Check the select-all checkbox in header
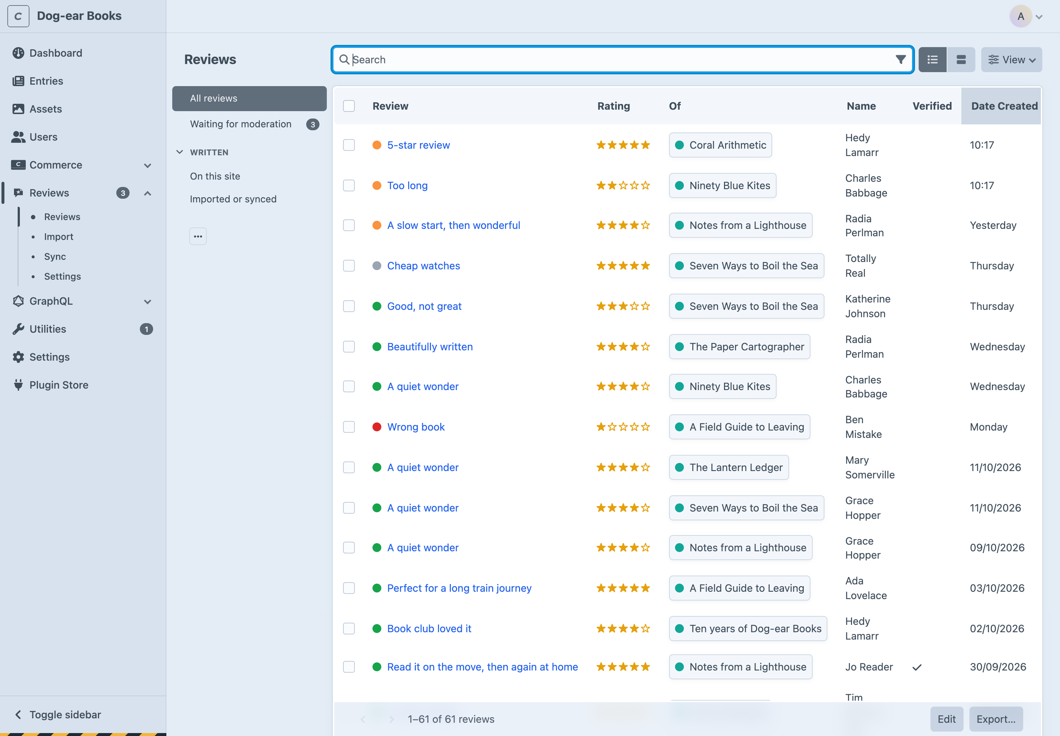Image resolution: width=1060 pixels, height=736 pixels. (x=349, y=106)
